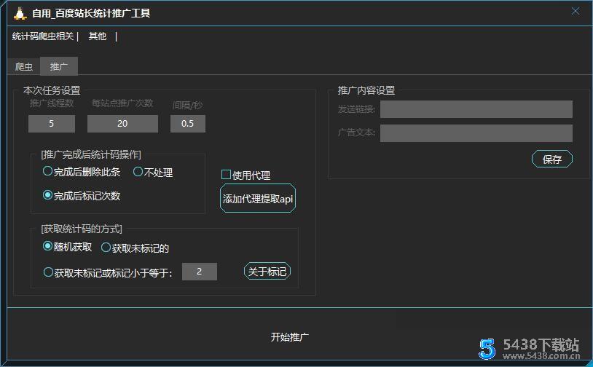Click the penguin app icon in title bar
Image resolution: width=593 pixels, height=367 pixels.
(20, 12)
